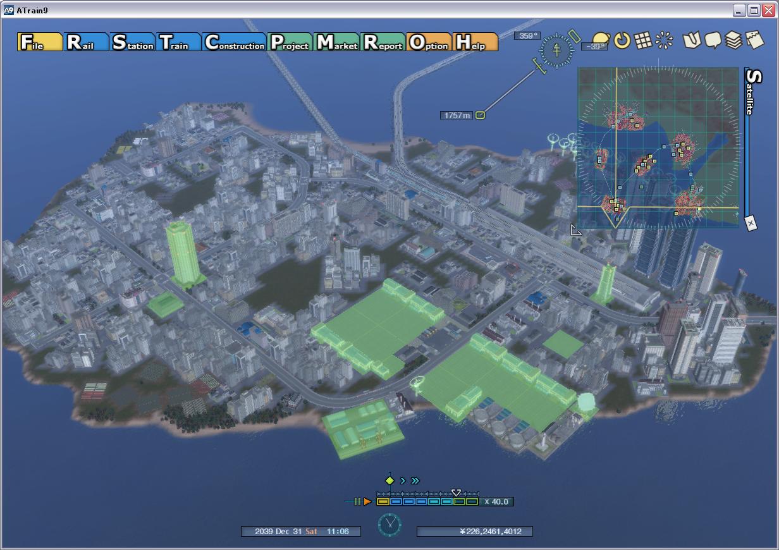The image size is (779, 550).
Task: Click the 1757 m camera distance label
Action: (457, 115)
